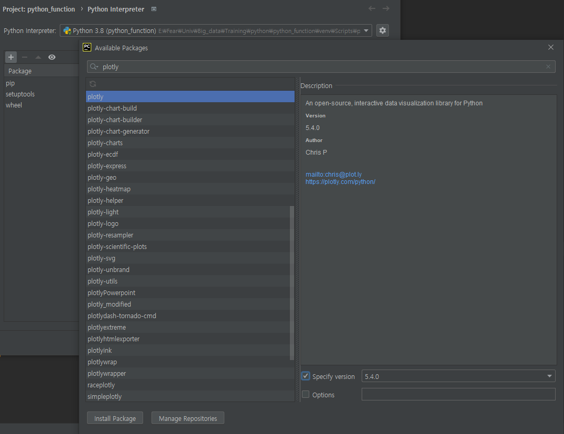
Task: Click the minus icon to uninstall a package
Action: (25, 57)
